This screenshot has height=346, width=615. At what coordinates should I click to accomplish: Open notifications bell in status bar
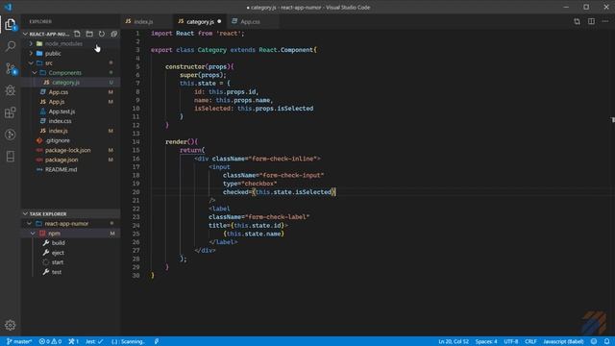coord(606,342)
